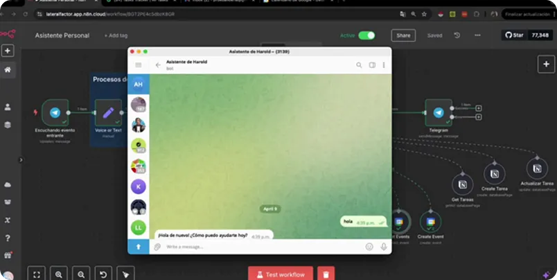The image size is (557, 280).
Task: Click the Test workflow button
Action: tap(281, 274)
